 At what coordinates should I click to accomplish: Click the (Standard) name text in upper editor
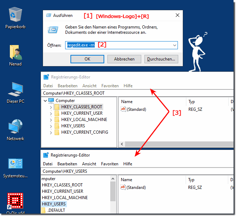[x=137, y=109]
